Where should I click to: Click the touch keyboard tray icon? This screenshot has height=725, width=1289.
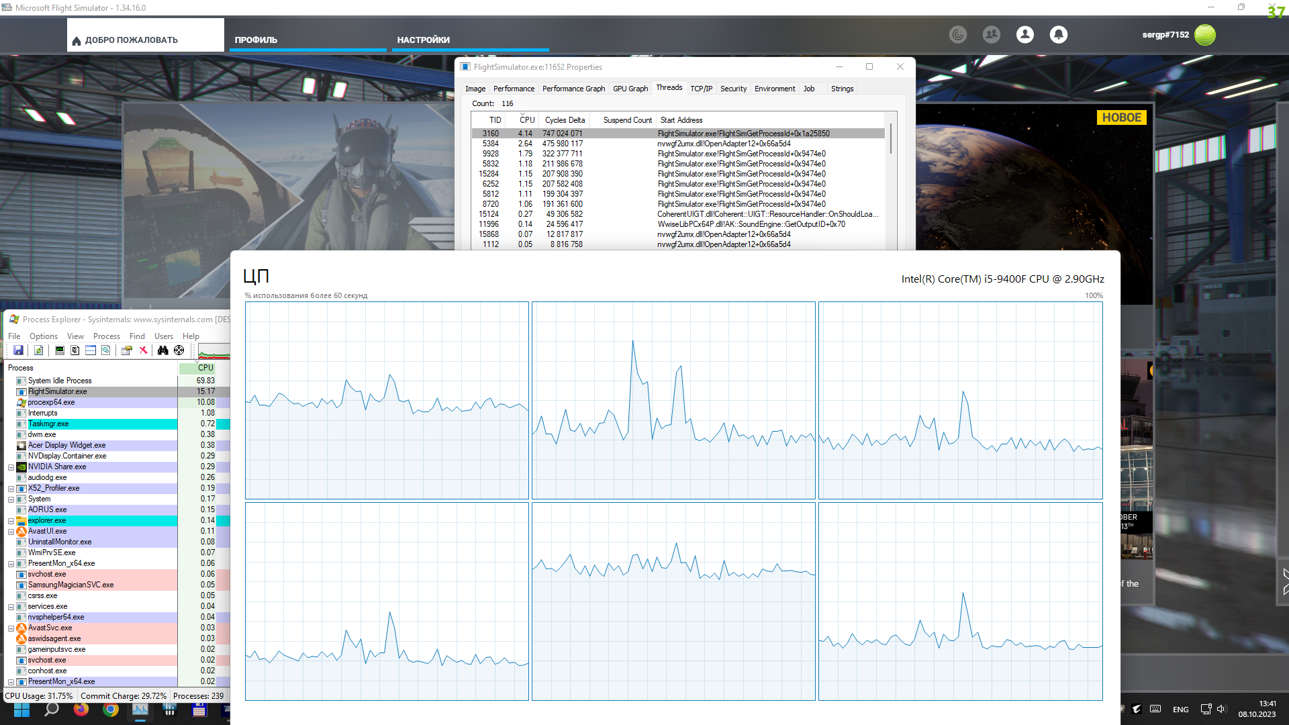pos(1155,709)
